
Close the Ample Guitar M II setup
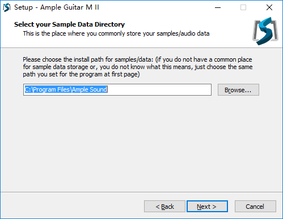(x=269, y=7)
